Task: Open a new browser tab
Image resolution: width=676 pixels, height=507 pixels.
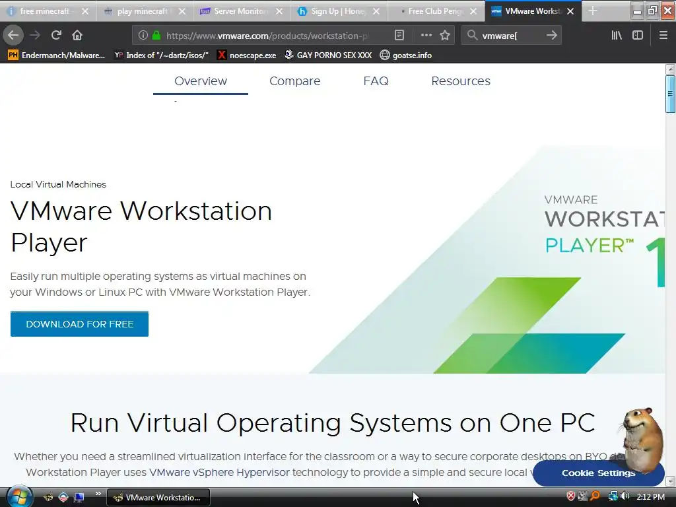Action: coord(593,11)
